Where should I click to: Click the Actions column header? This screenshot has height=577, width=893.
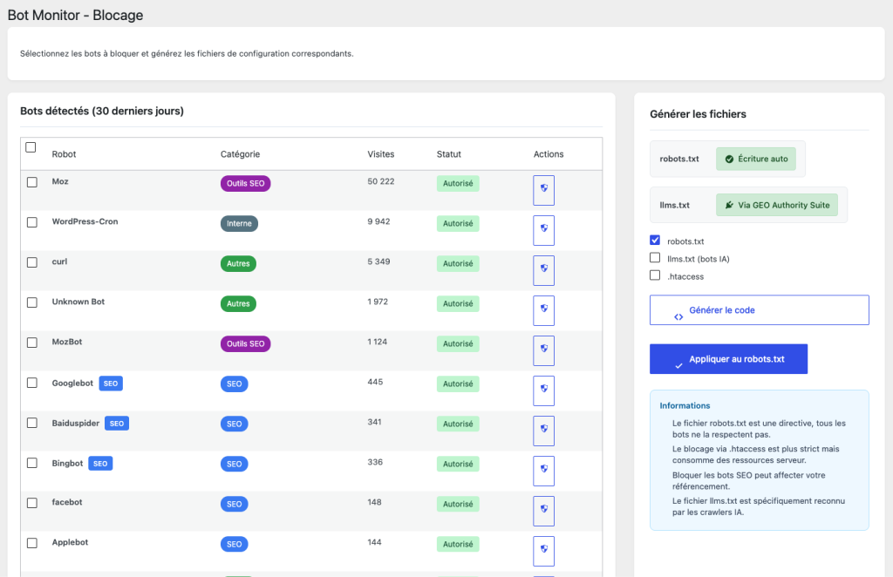[549, 154]
